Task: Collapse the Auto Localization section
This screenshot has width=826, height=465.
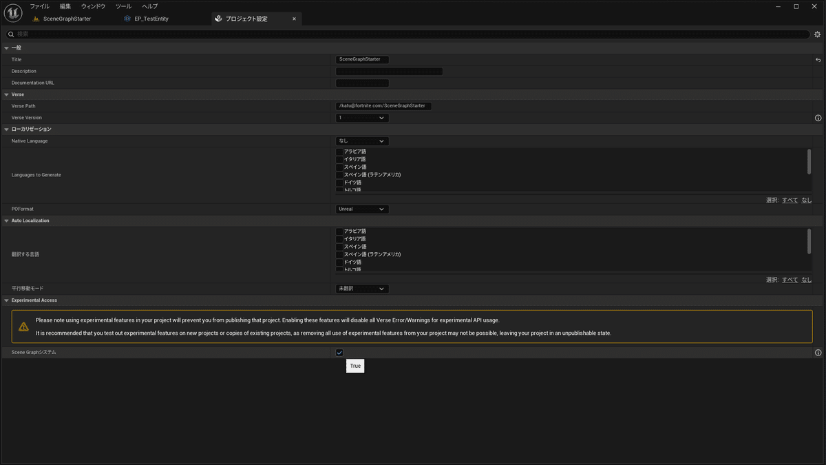Action: (6, 220)
